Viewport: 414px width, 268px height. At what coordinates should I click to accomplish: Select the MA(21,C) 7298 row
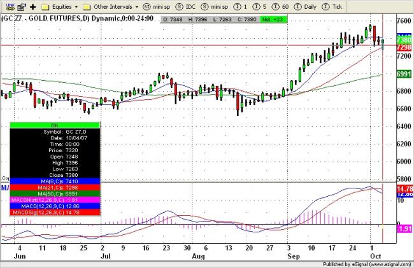[55, 188]
